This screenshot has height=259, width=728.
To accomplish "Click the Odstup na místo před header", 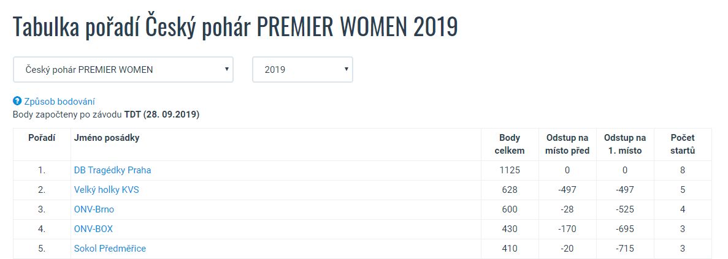I will pos(567,144).
